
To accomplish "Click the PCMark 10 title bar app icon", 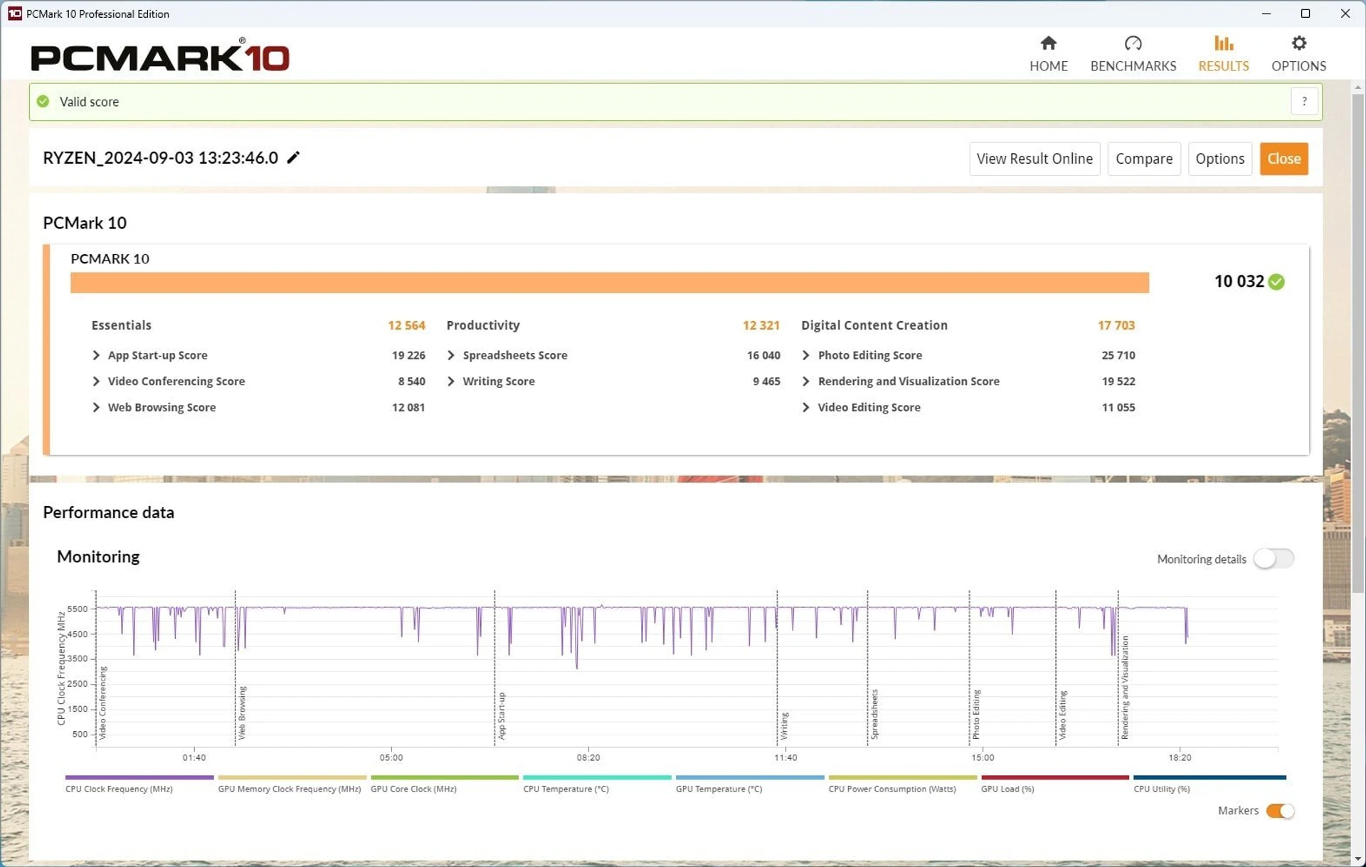I will 14,14.
